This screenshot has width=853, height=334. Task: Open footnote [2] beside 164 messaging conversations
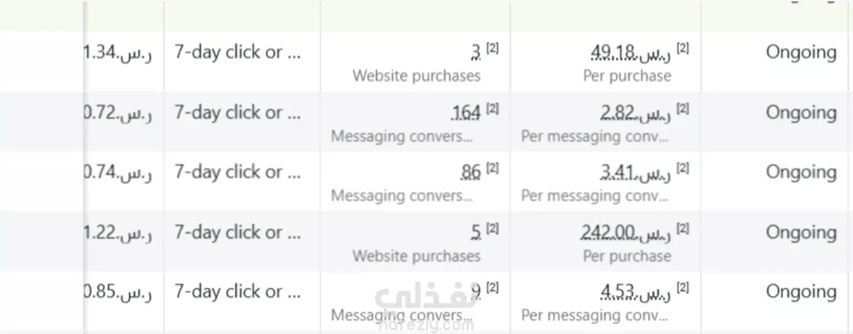pyautogui.click(x=493, y=108)
